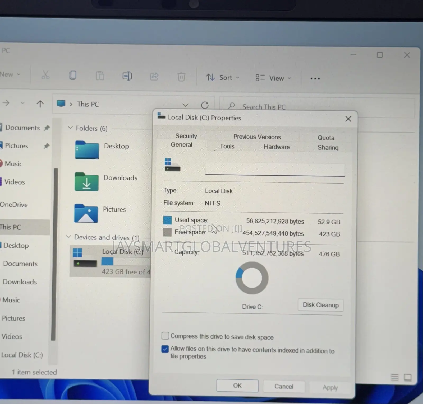Click the Search This PC box

coord(317,107)
